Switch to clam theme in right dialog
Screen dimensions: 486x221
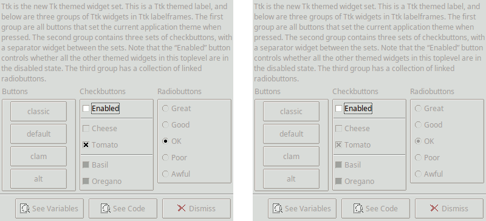(291, 156)
